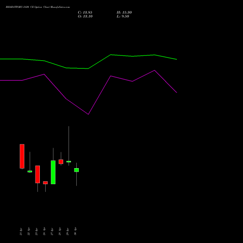This screenshot has width=243, height=243.
Task: Click the open value 'O: 13.10'
Action: (85, 17)
